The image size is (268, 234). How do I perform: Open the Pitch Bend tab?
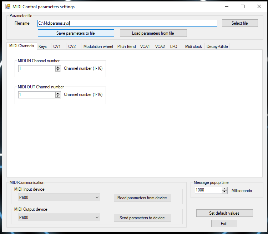click(126, 47)
